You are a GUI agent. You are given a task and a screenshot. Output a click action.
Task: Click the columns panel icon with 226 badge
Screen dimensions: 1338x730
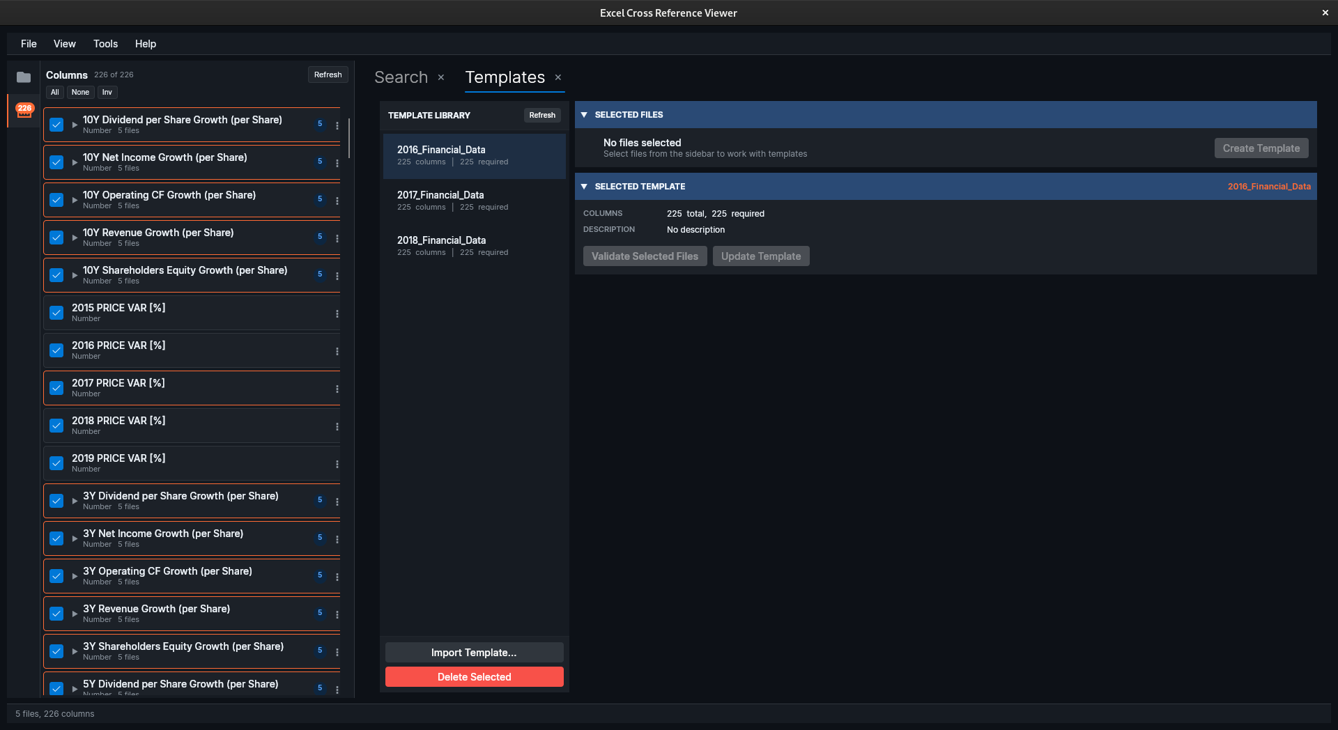pos(24,111)
